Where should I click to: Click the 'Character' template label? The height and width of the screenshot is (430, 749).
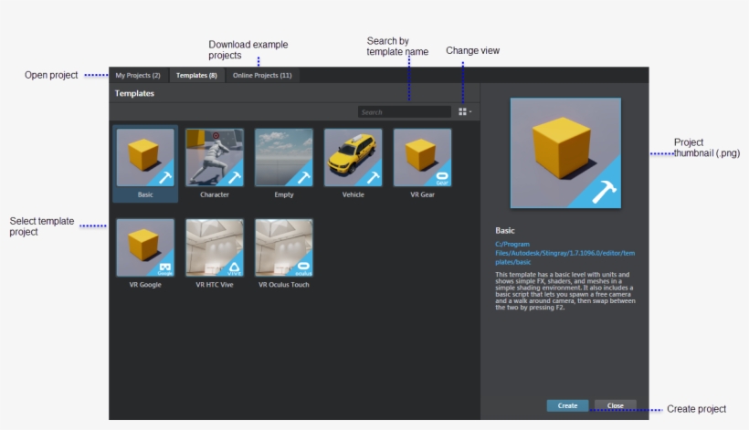tap(215, 194)
